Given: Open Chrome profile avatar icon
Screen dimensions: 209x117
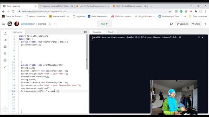Looking at the screenshot, I should (201, 12).
